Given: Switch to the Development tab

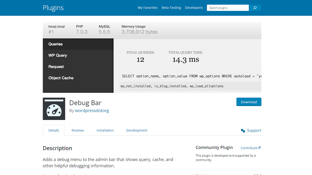Looking at the screenshot, I should 136,130.
